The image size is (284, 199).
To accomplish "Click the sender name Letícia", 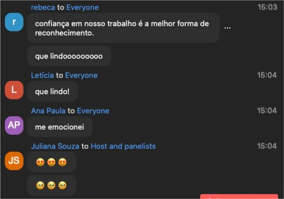I will pyautogui.click(x=42, y=75).
